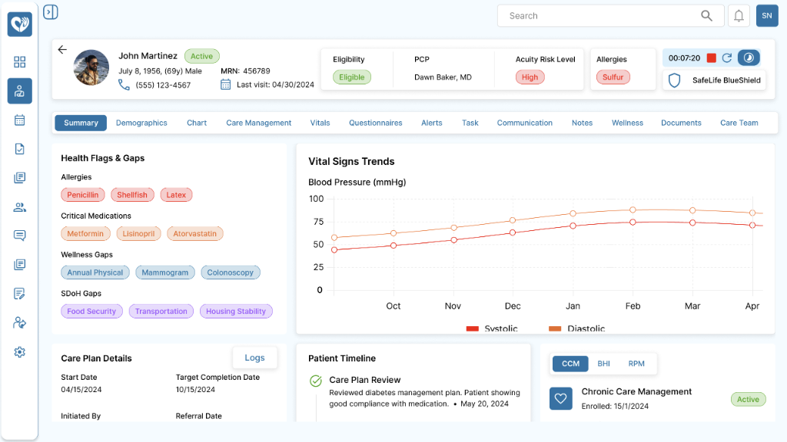Click the shield icon next to SafeLife BlueShield
The width and height of the screenshot is (787, 442).
click(675, 80)
